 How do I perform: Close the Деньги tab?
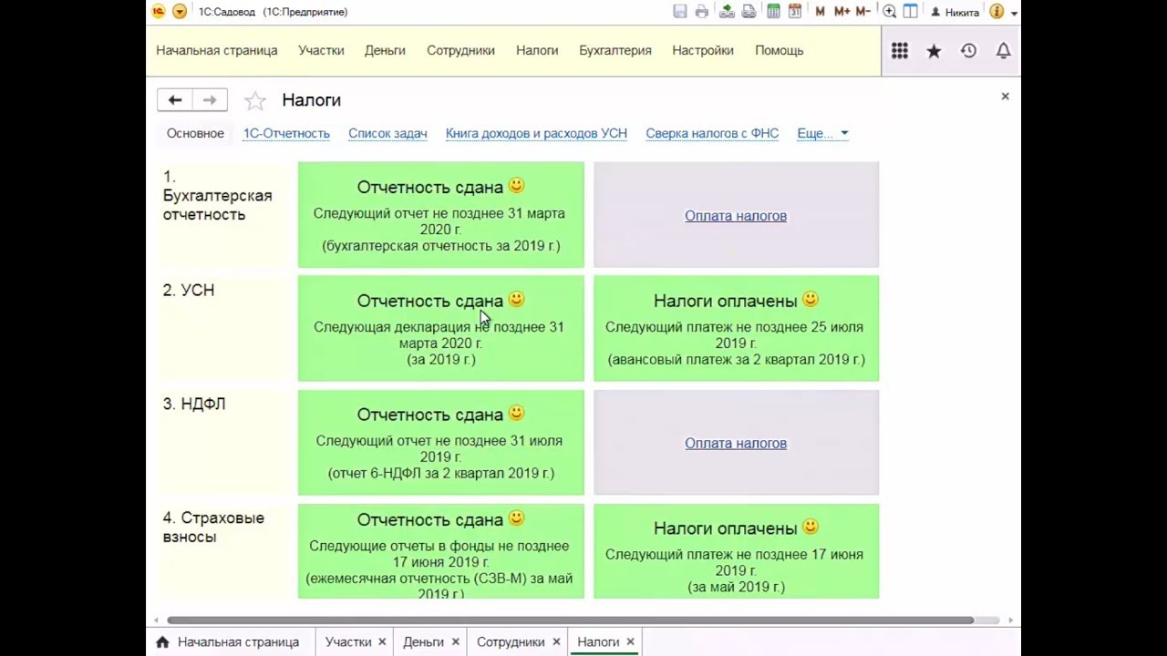pyautogui.click(x=455, y=641)
